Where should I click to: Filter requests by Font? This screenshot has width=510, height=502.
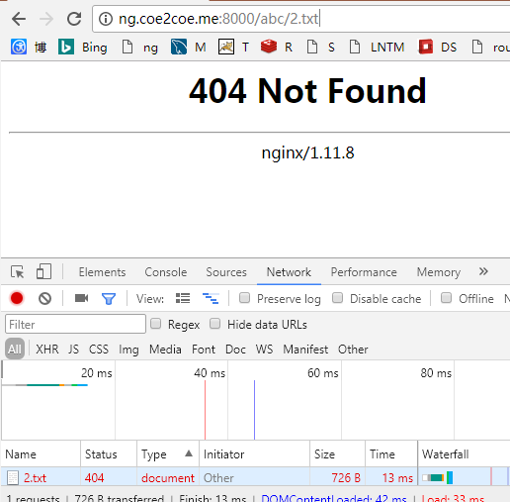pyautogui.click(x=204, y=350)
